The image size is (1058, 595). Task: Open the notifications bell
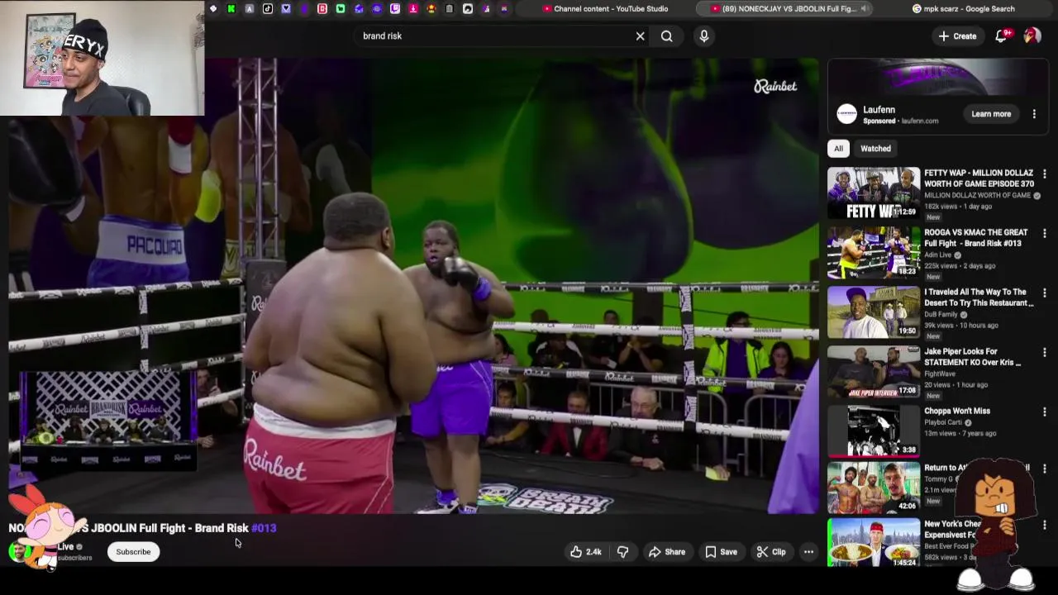tap(1001, 36)
